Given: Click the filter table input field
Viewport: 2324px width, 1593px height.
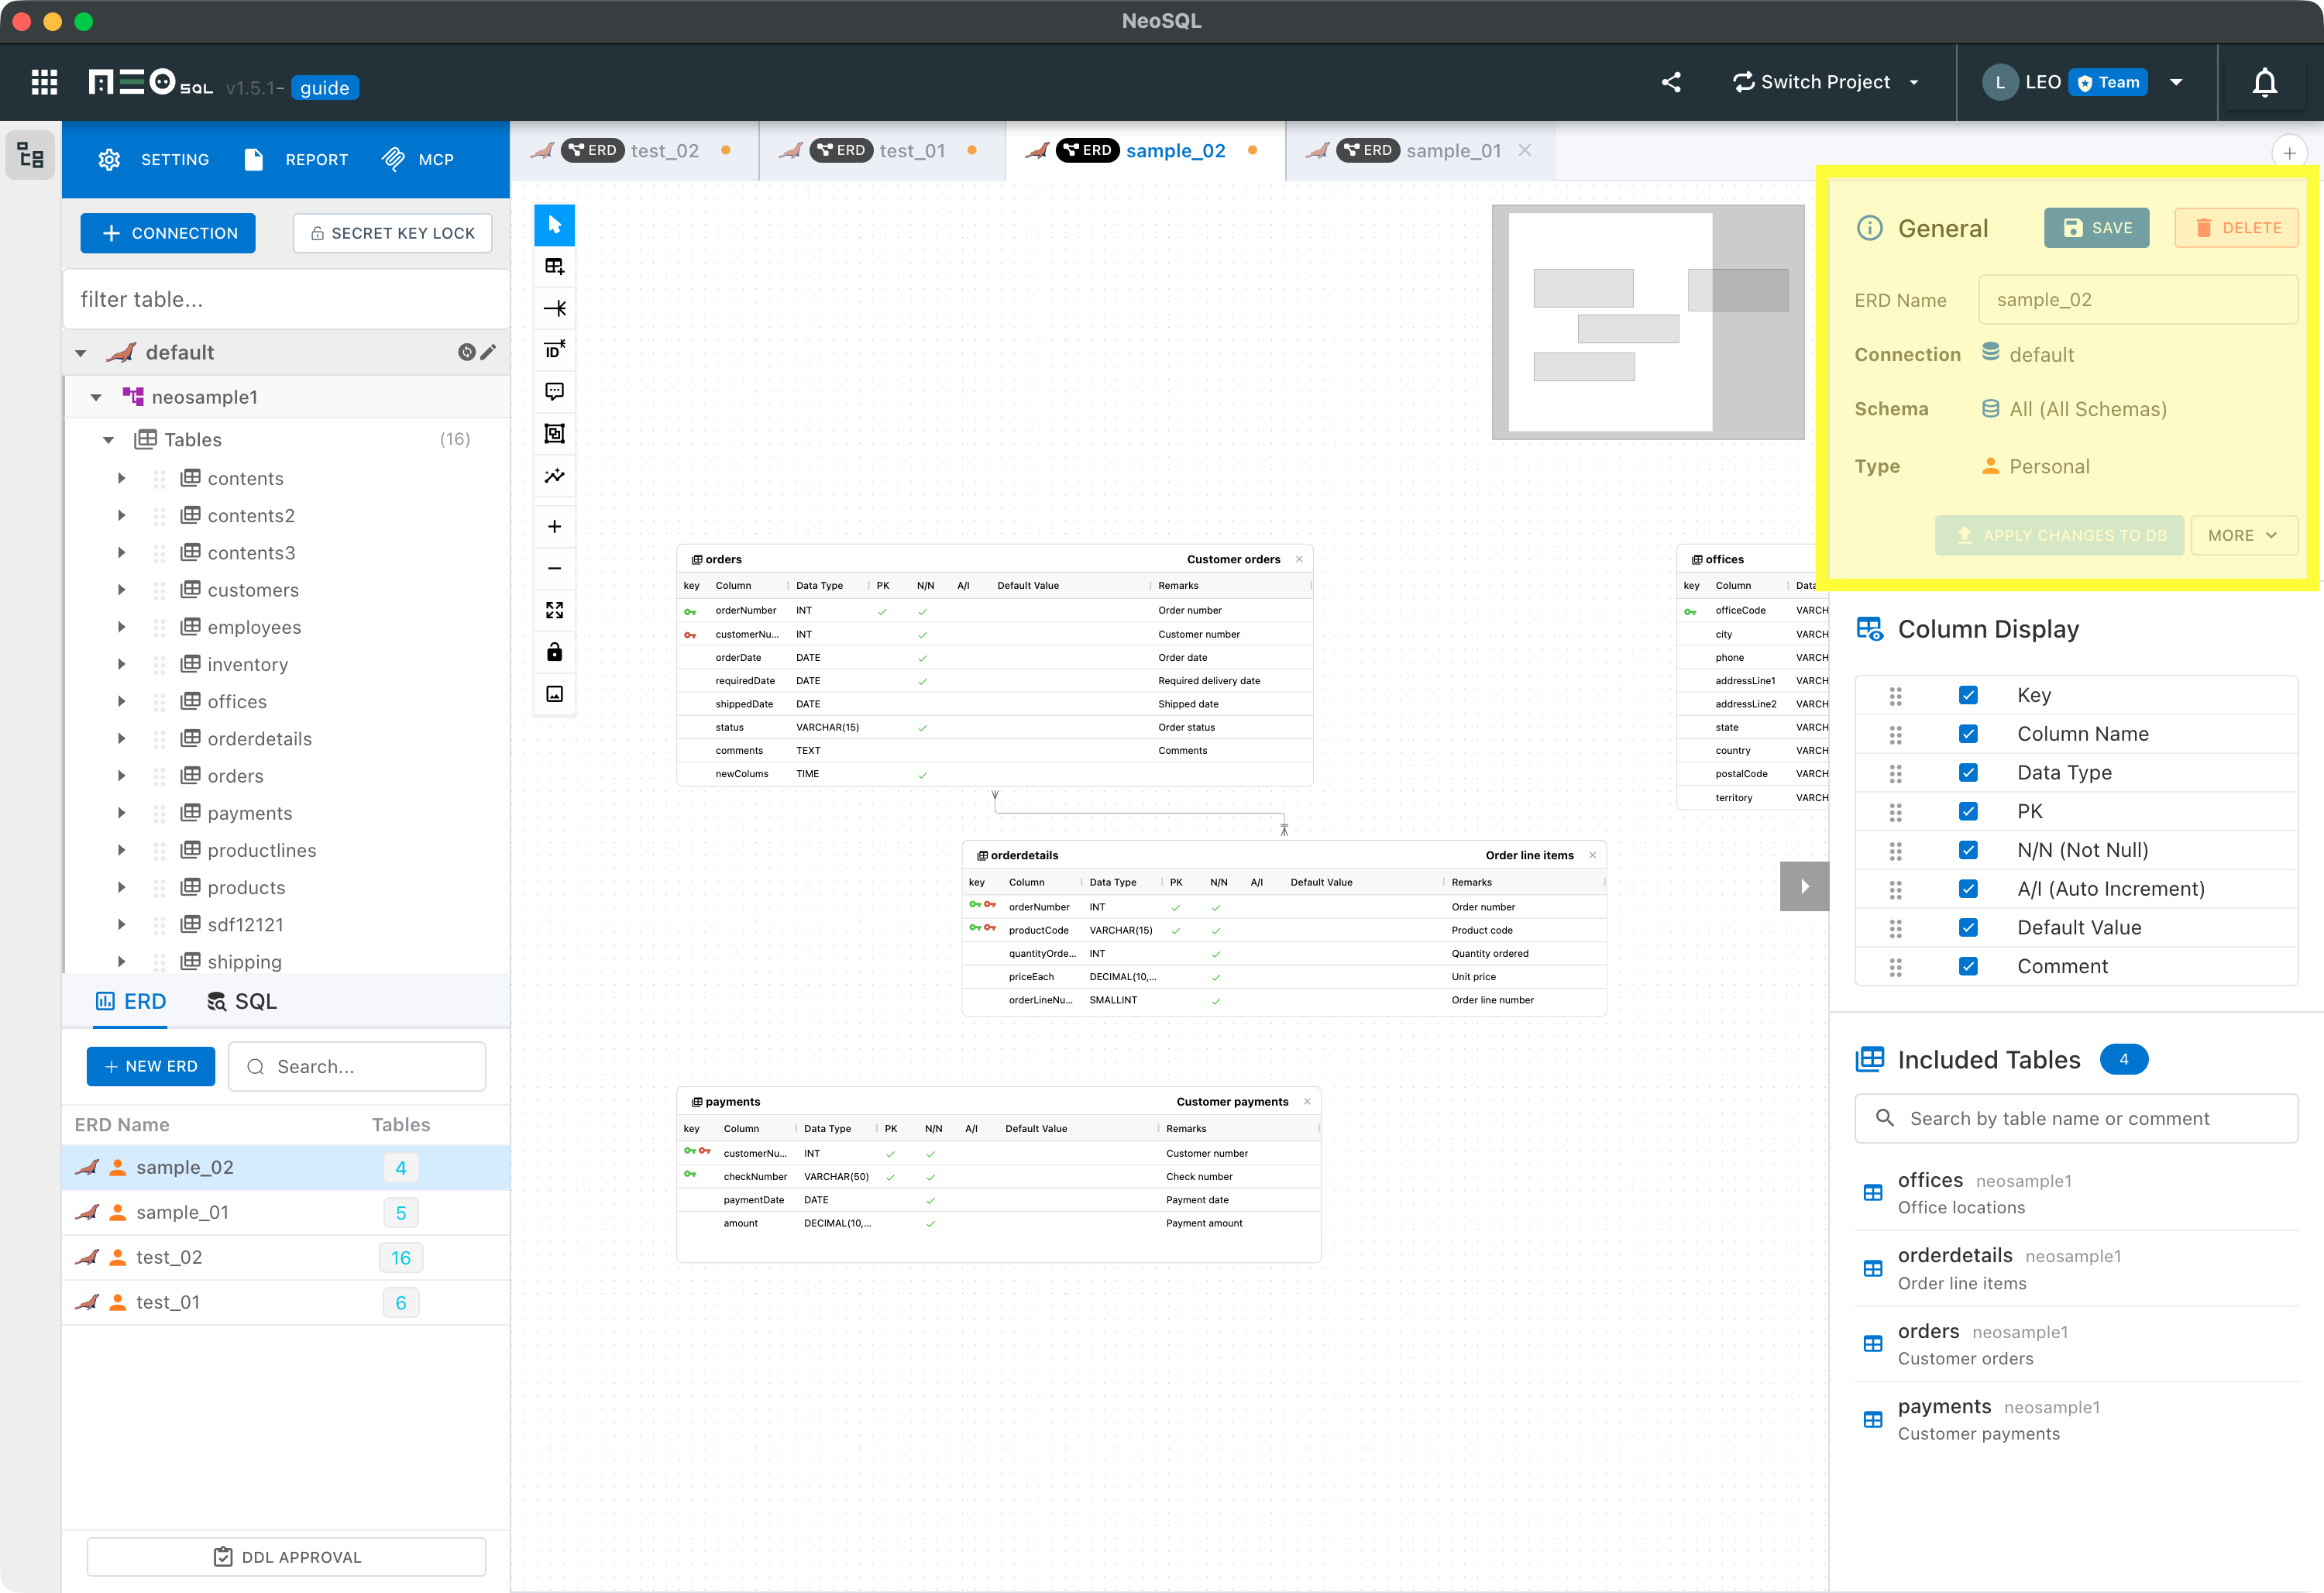Looking at the screenshot, I should coord(287,299).
